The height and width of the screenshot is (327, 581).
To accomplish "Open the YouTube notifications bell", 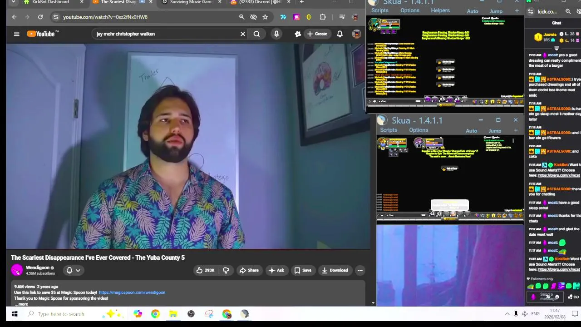I will (x=340, y=34).
